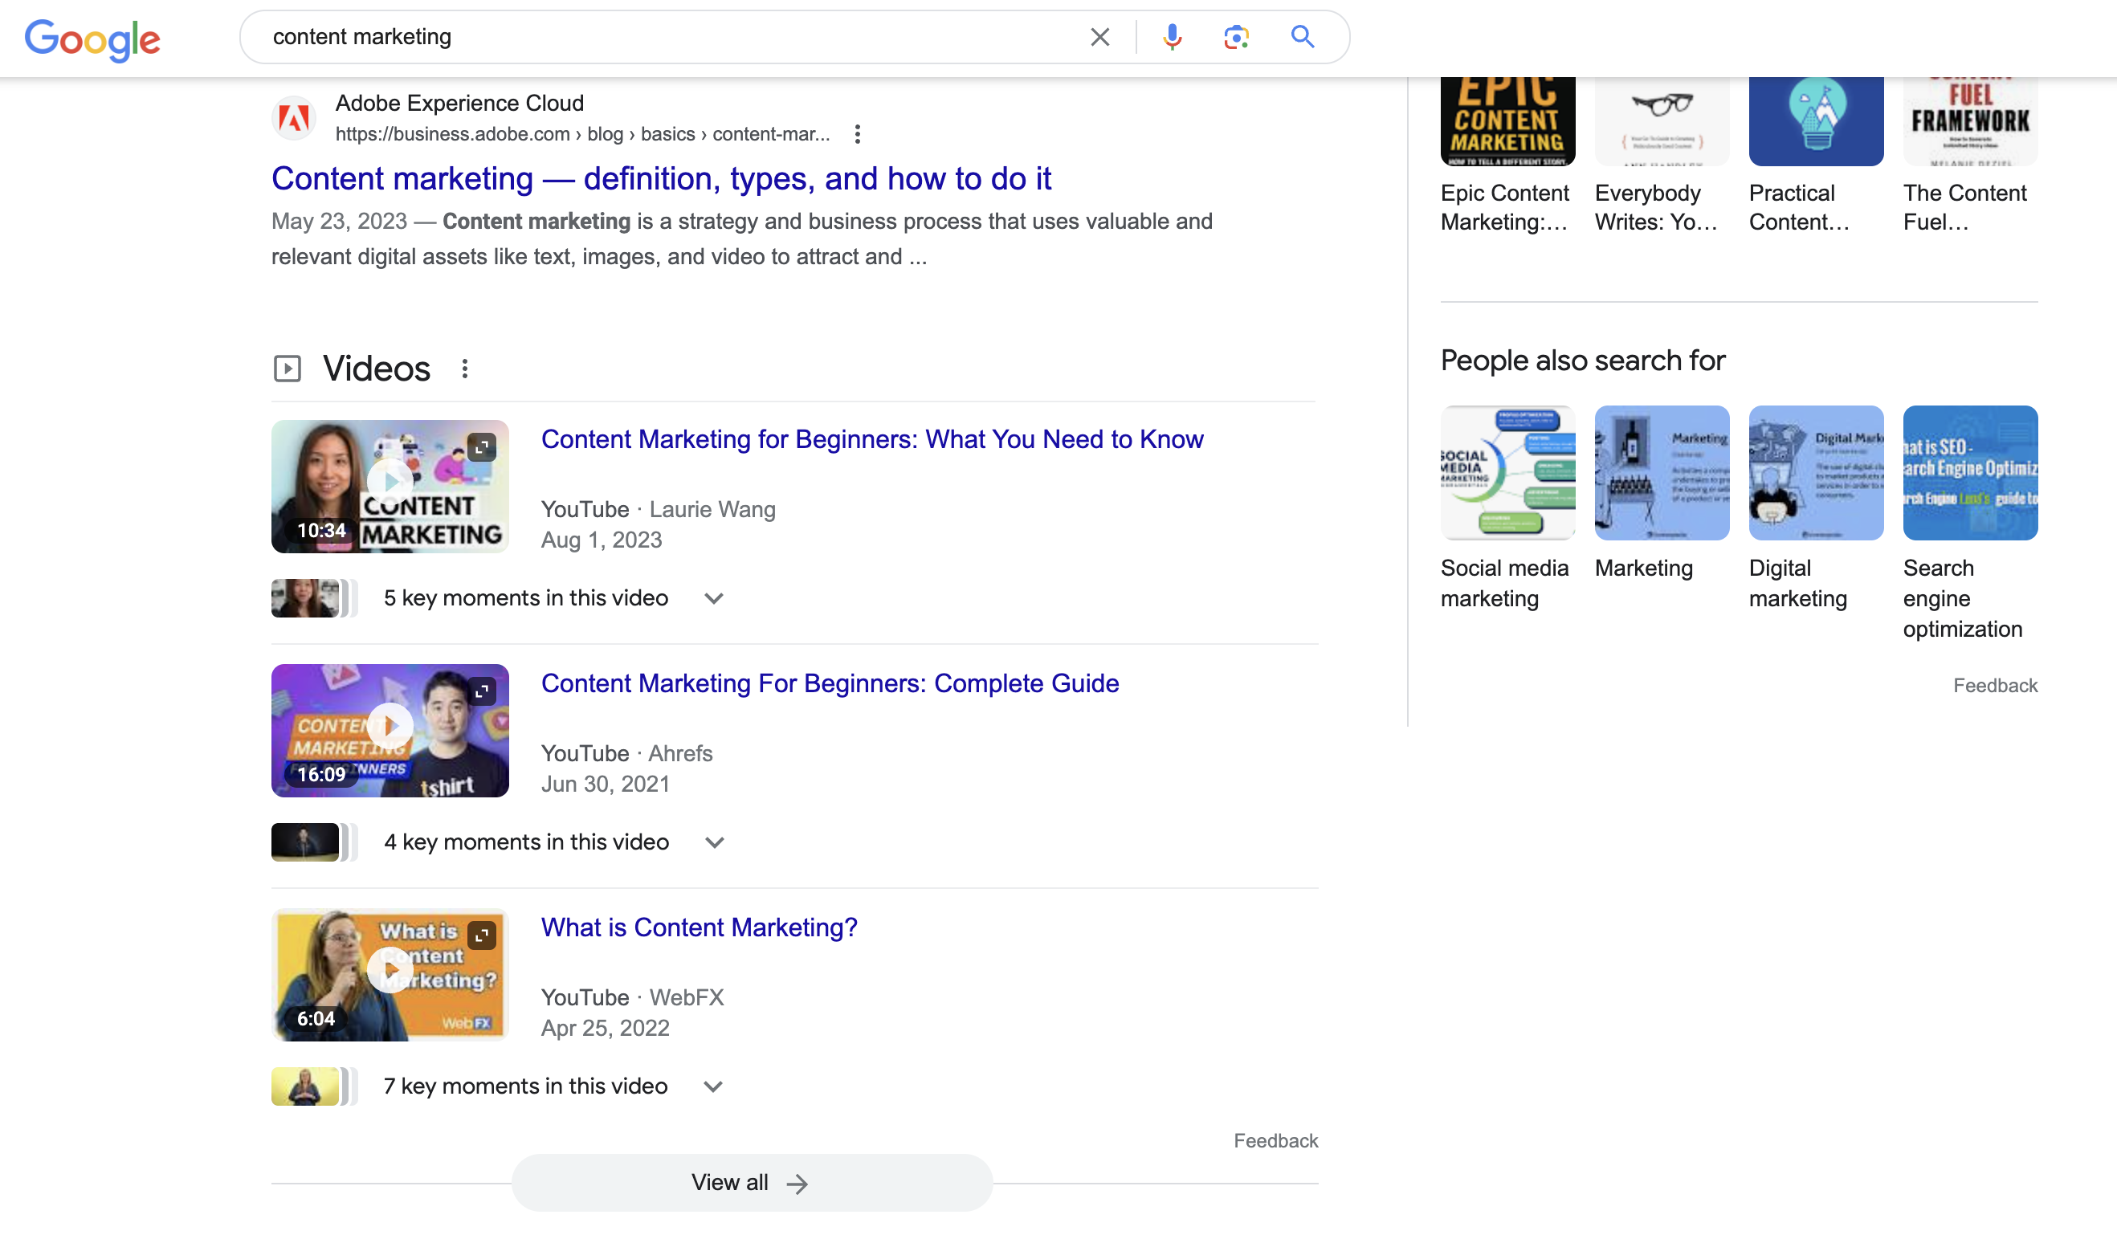
Task: Open the three-dot menu next to the Adobe result
Action: [857, 133]
